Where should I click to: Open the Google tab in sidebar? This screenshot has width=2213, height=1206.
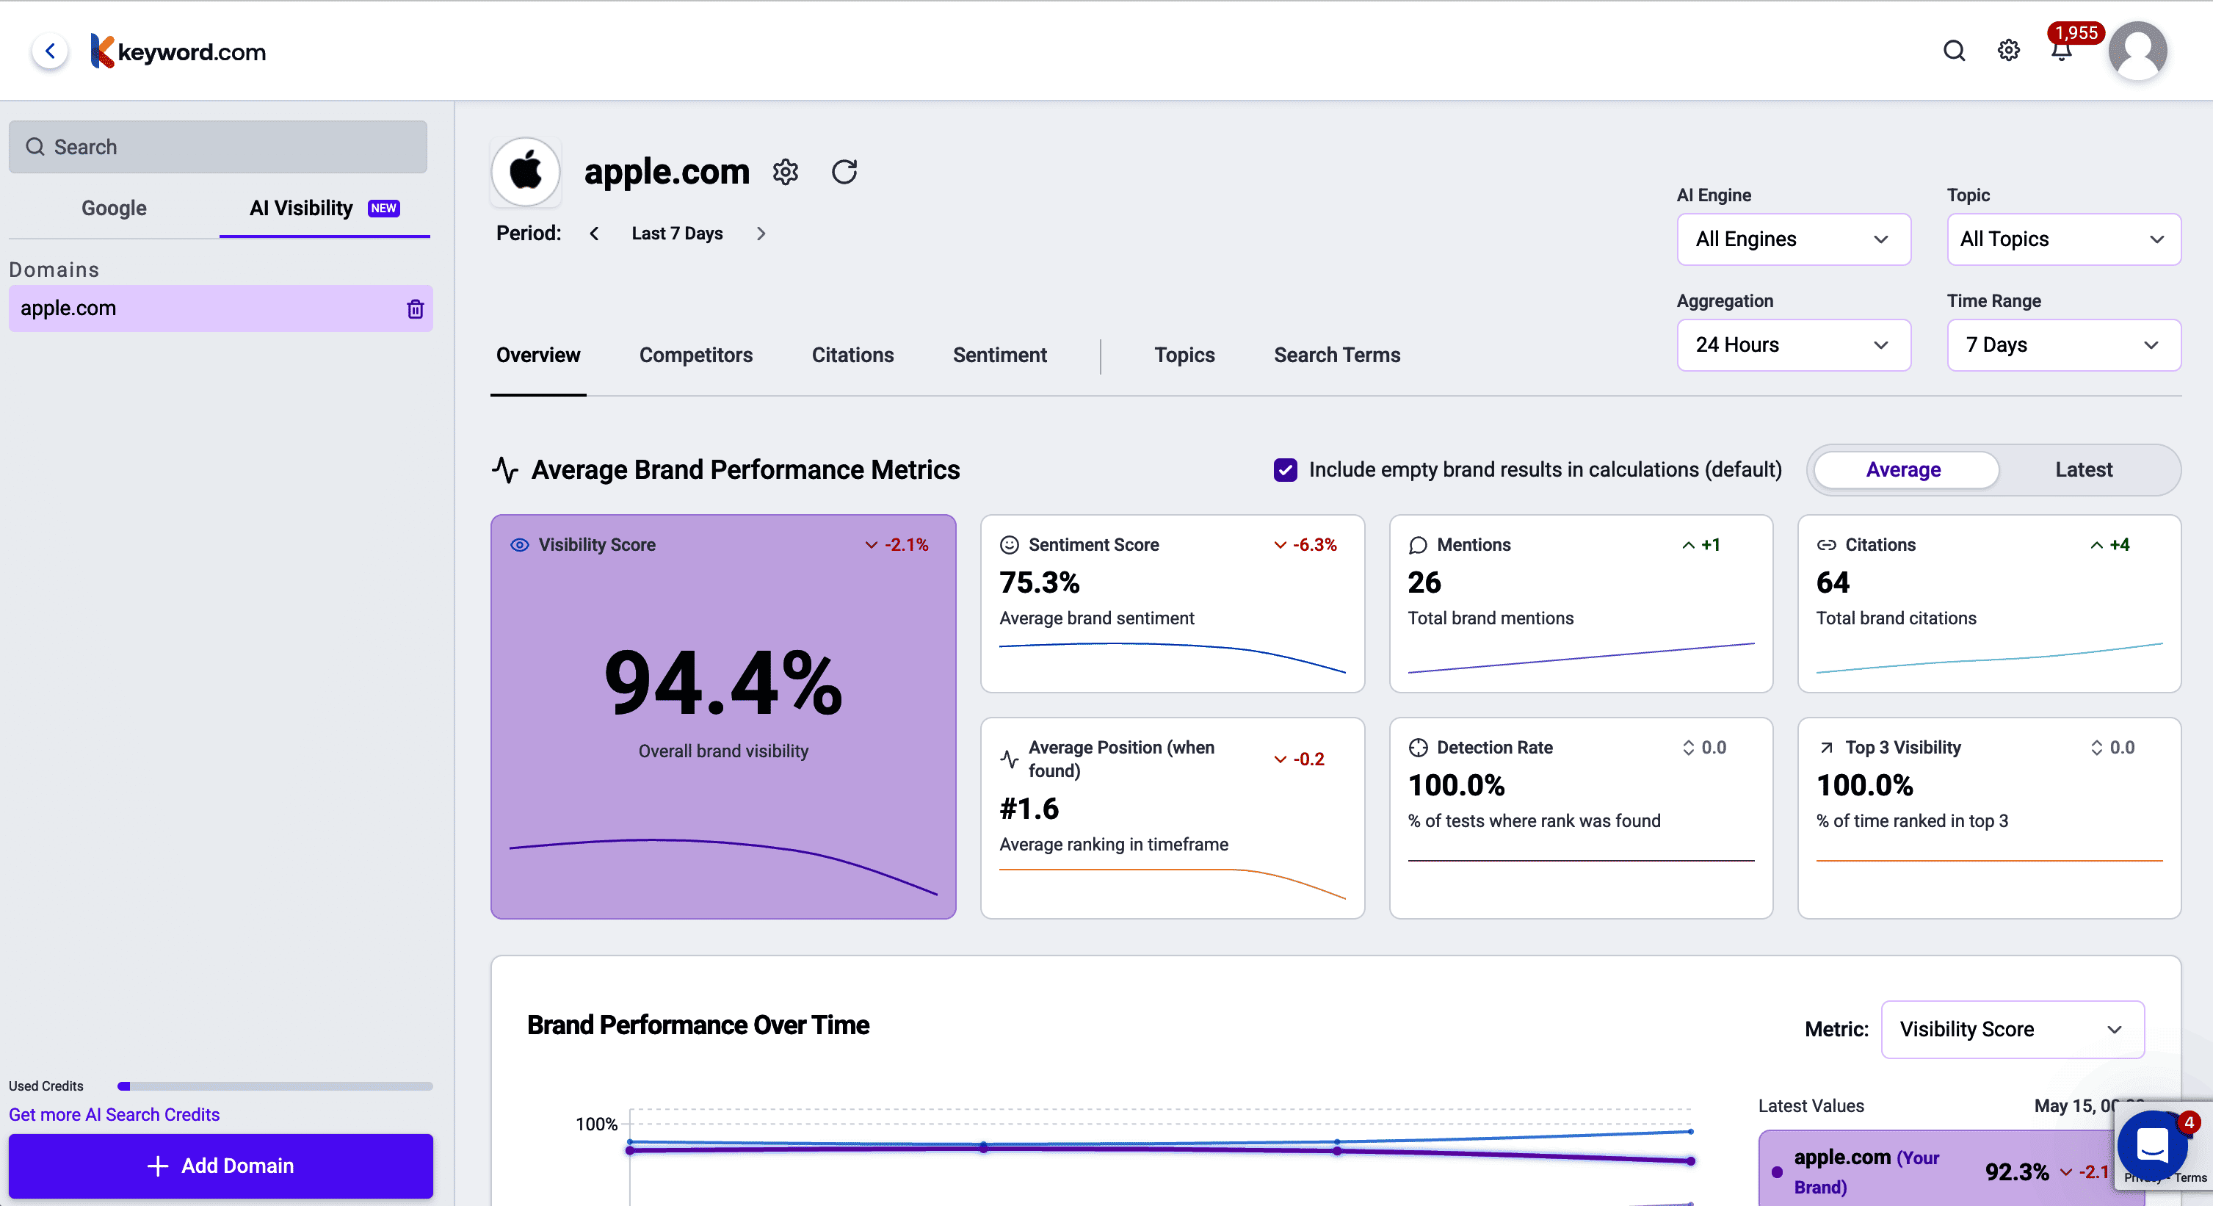pyautogui.click(x=113, y=208)
